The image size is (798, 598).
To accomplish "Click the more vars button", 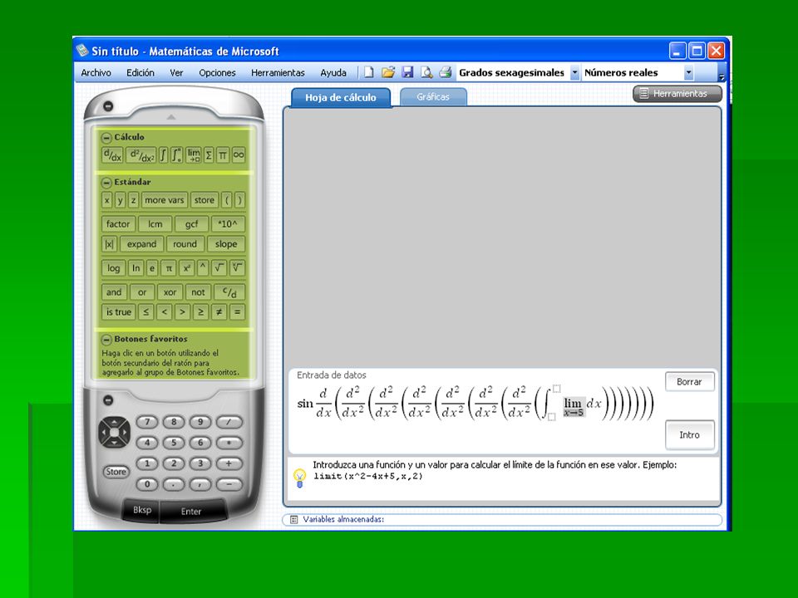I will pos(165,200).
